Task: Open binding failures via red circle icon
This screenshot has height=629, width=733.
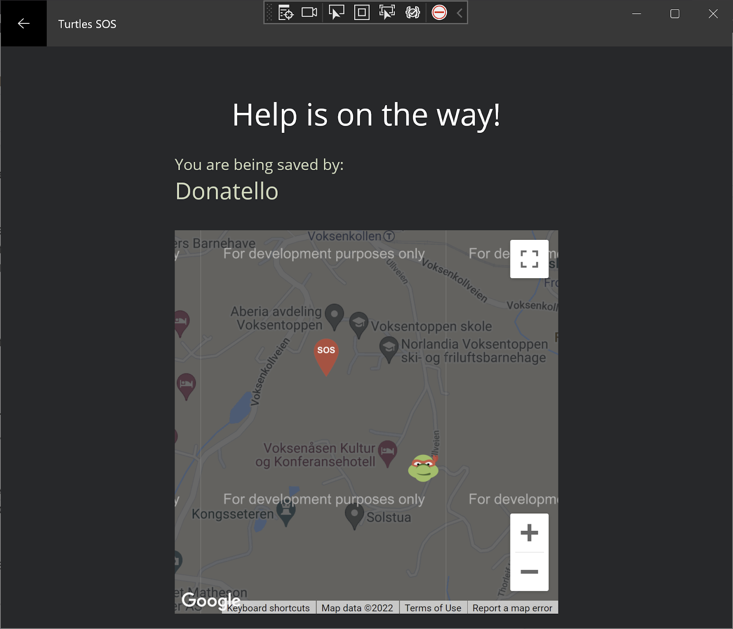Action: (x=439, y=12)
